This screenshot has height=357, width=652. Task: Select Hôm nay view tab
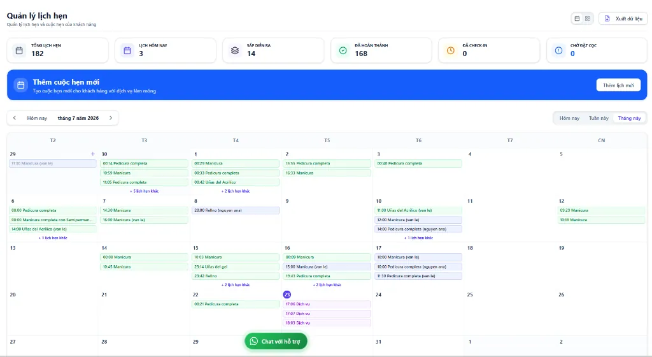click(x=569, y=118)
